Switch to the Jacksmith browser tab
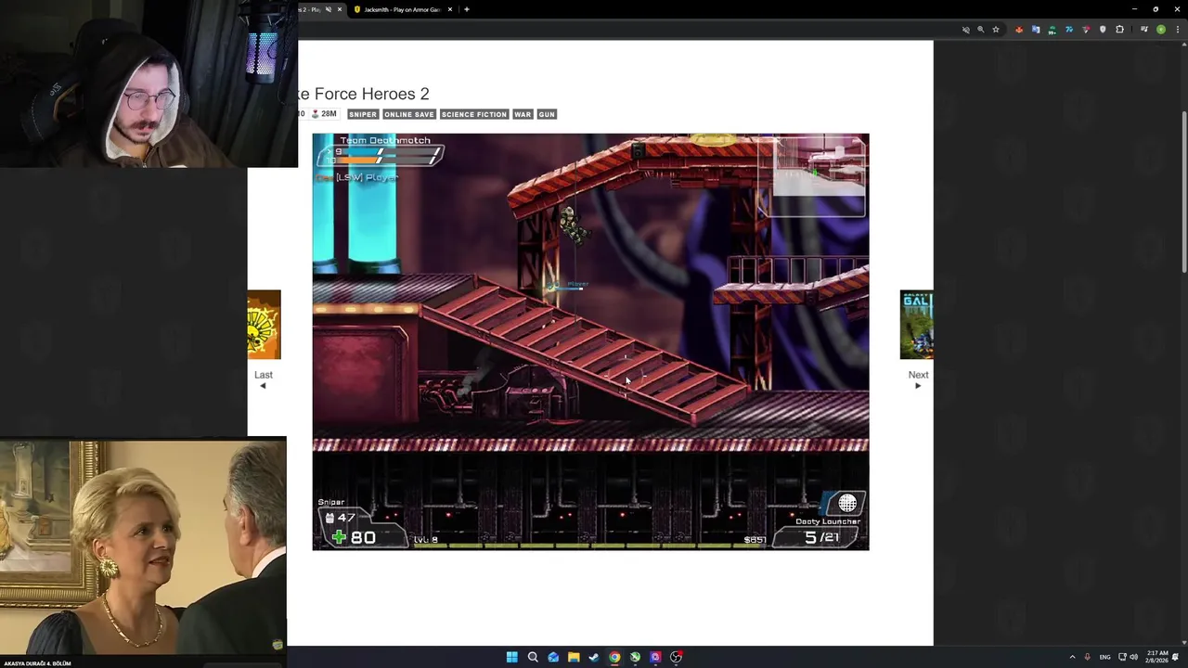Image resolution: width=1188 pixels, height=668 pixels. coord(403,9)
